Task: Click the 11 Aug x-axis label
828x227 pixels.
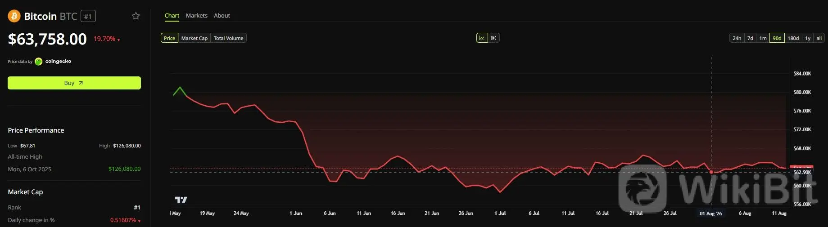Action: tap(779, 213)
